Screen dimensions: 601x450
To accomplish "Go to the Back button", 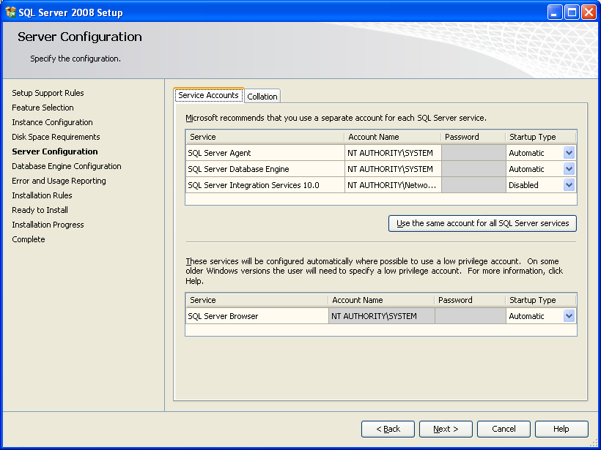I will 388,429.
